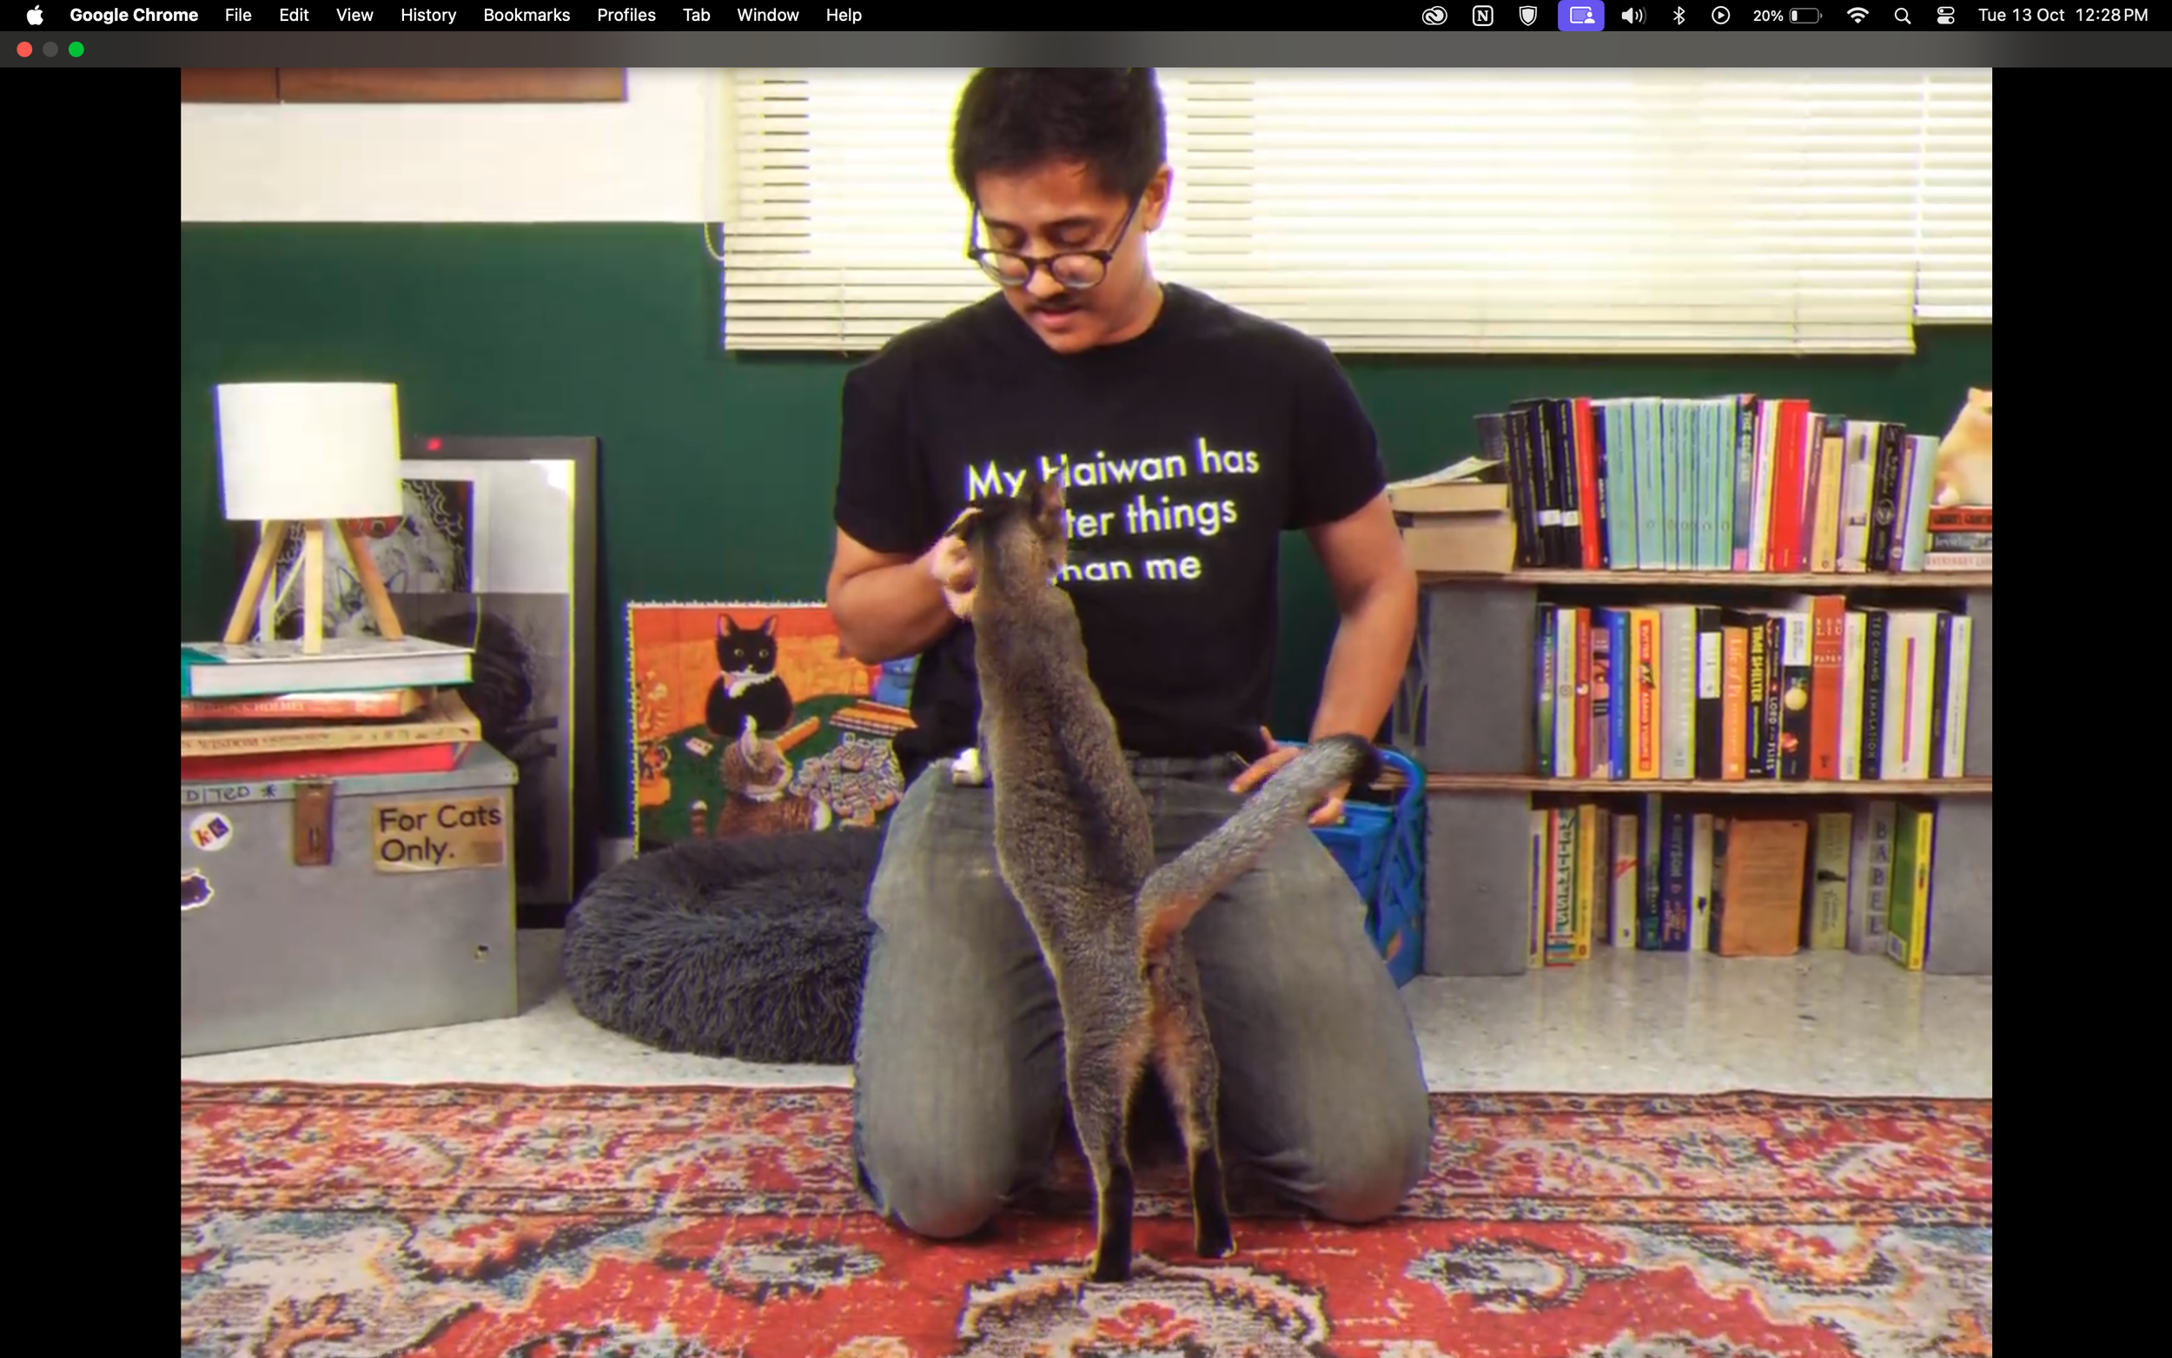The width and height of the screenshot is (2172, 1358).
Task: Open the volume control in the menu bar
Action: (1632, 16)
